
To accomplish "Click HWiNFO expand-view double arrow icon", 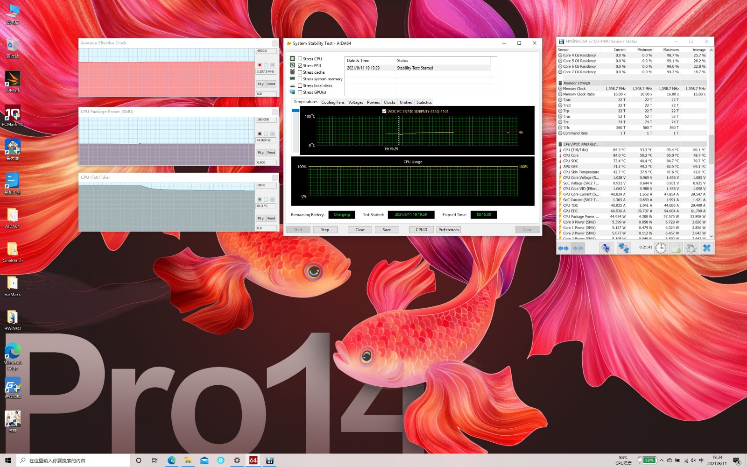I will [x=564, y=248].
